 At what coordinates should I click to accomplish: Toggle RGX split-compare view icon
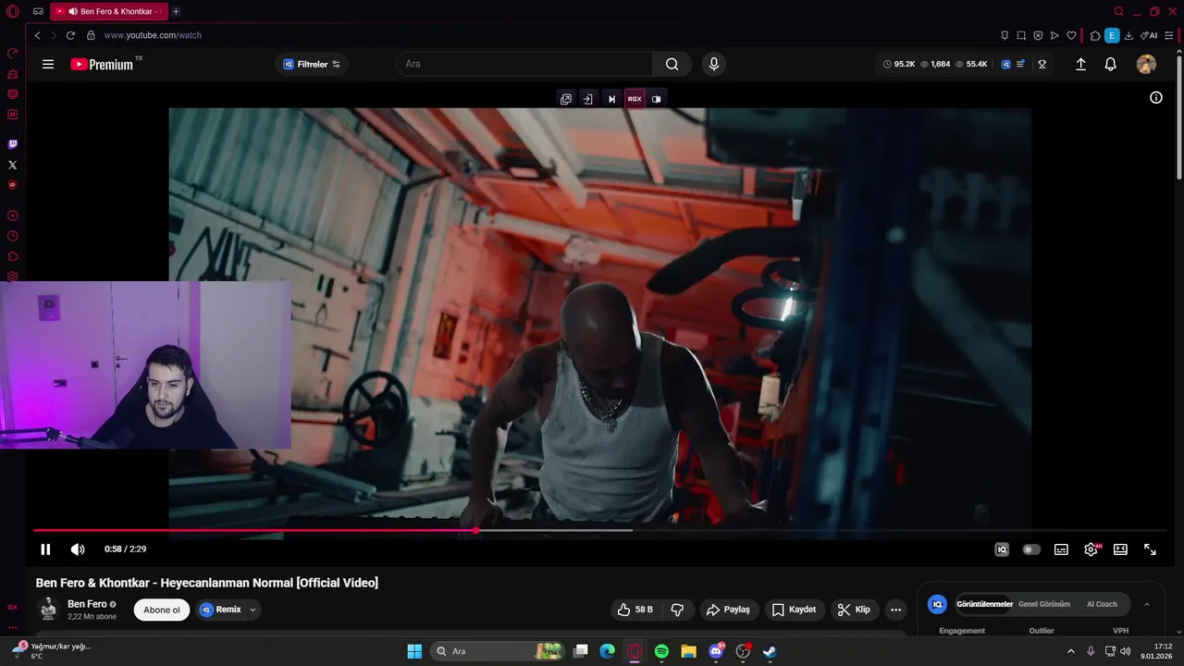(x=657, y=99)
